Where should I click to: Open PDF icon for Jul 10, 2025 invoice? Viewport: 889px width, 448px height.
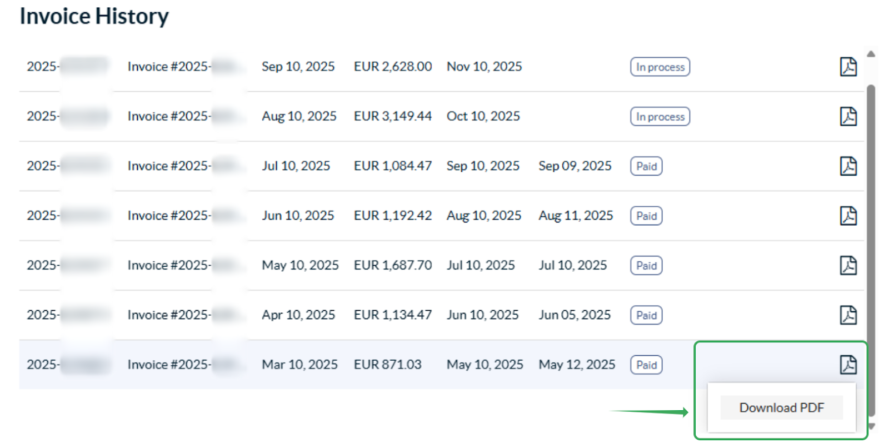click(848, 166)
